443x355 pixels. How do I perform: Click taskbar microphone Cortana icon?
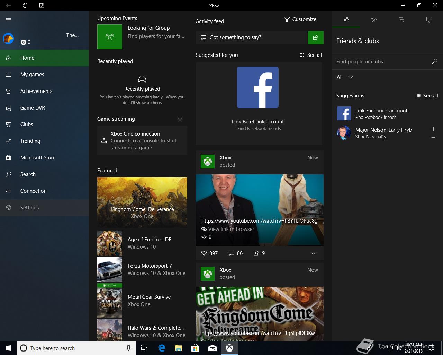[128, 348]
